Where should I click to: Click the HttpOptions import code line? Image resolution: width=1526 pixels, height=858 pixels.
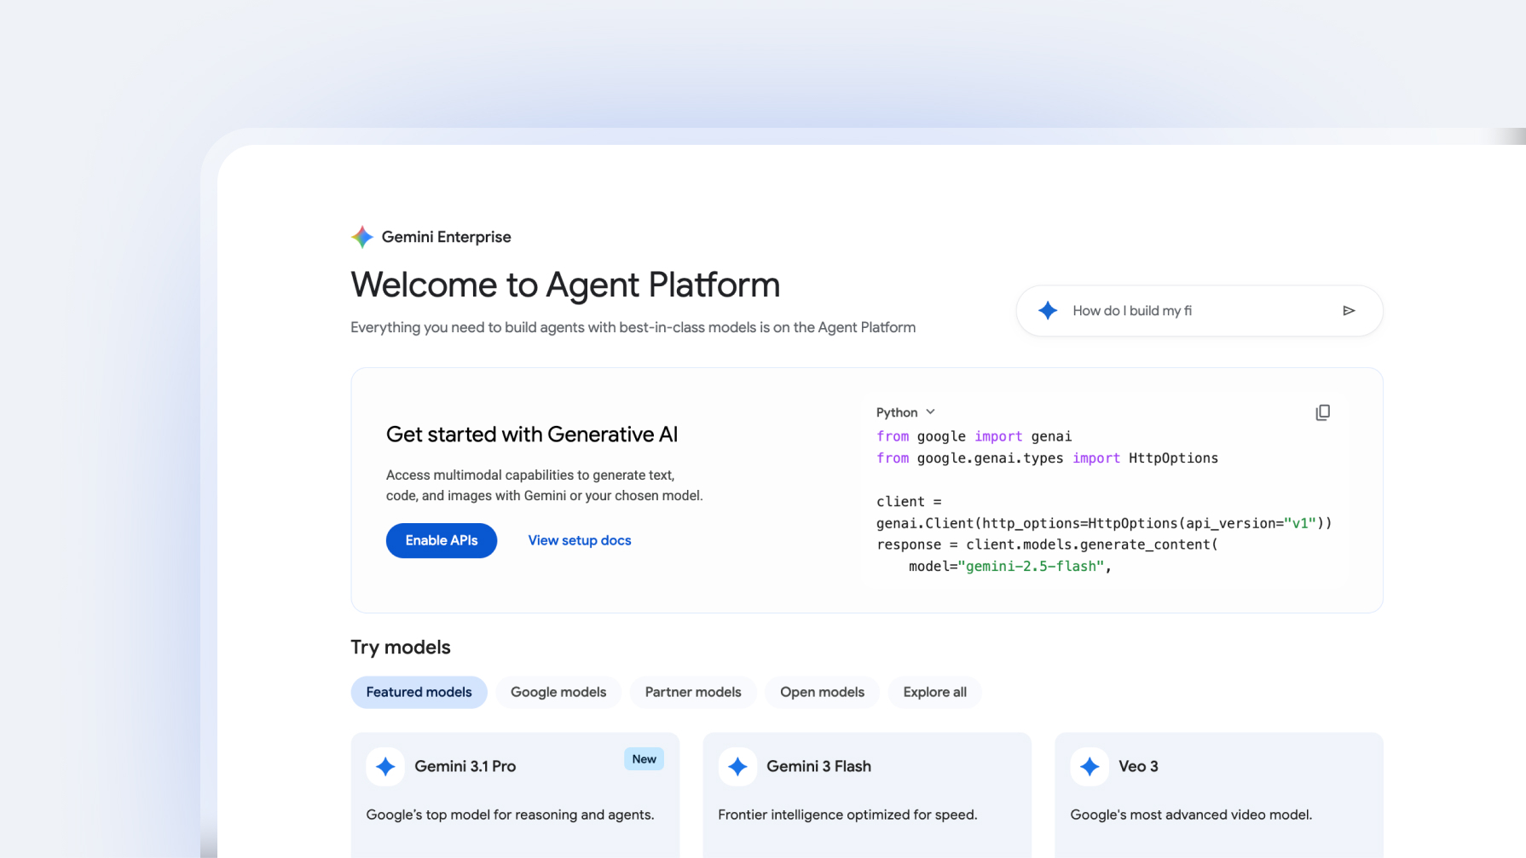tap(1047, 458)
